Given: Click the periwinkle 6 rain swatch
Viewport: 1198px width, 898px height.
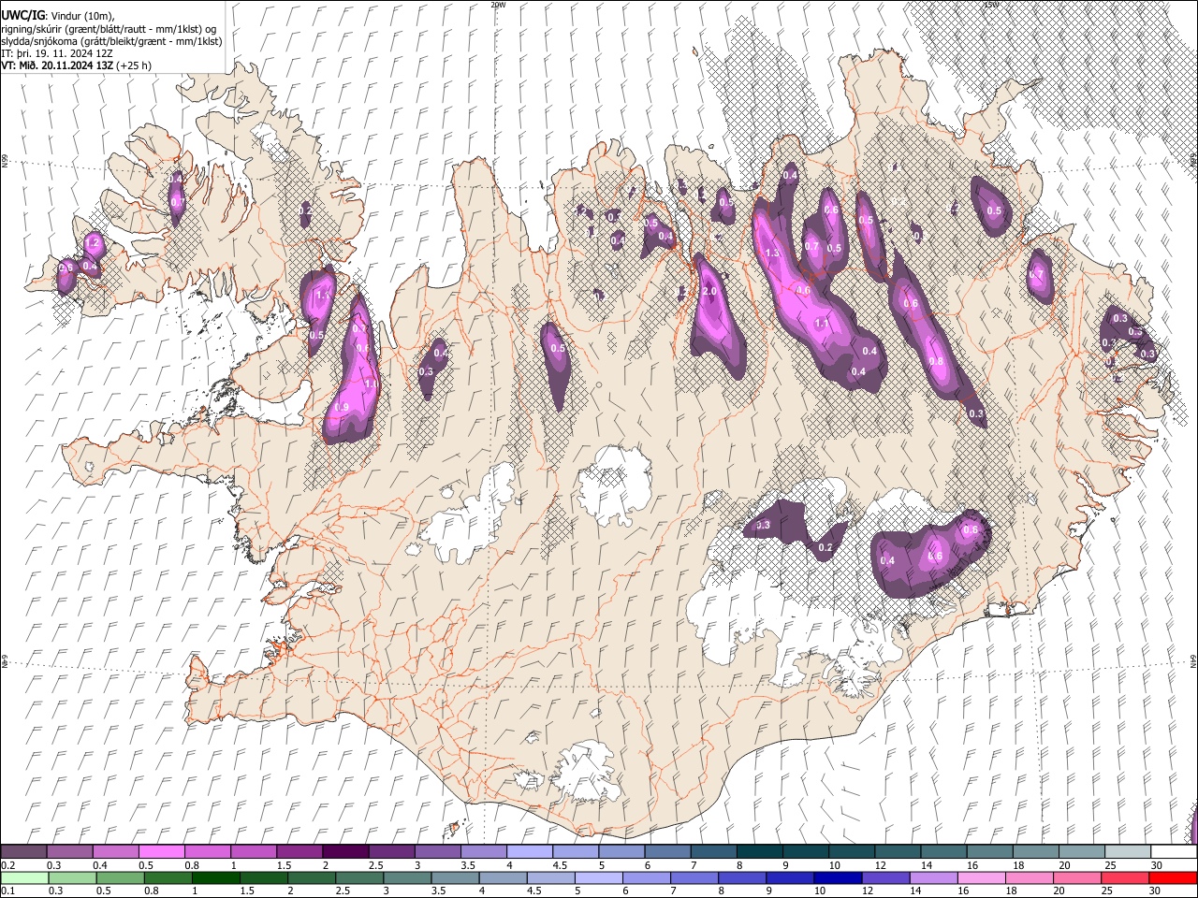Looking at the screenshot, I should (646, 877).
